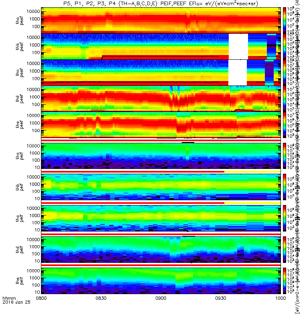Click the color bar beside the thb peif panel
This screenshot has width=301, height=321.
(285, 187)
